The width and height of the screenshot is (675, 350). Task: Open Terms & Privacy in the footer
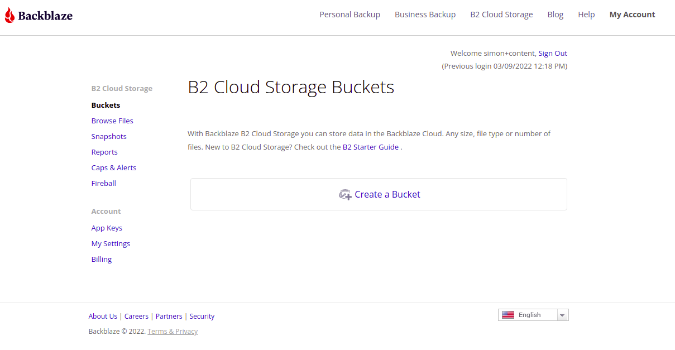click(173, 331)
